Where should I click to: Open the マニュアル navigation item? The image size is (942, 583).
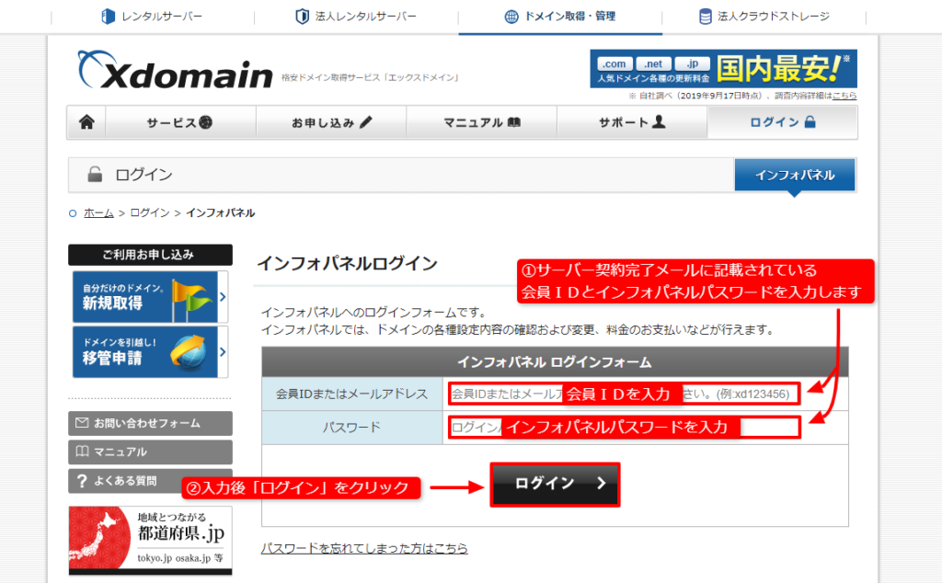[x=482, y=122]
